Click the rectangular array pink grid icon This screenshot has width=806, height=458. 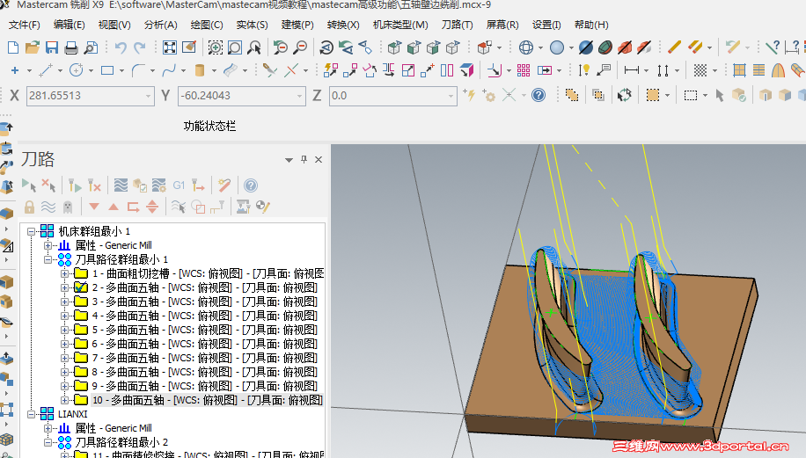(x=524, y=70)
